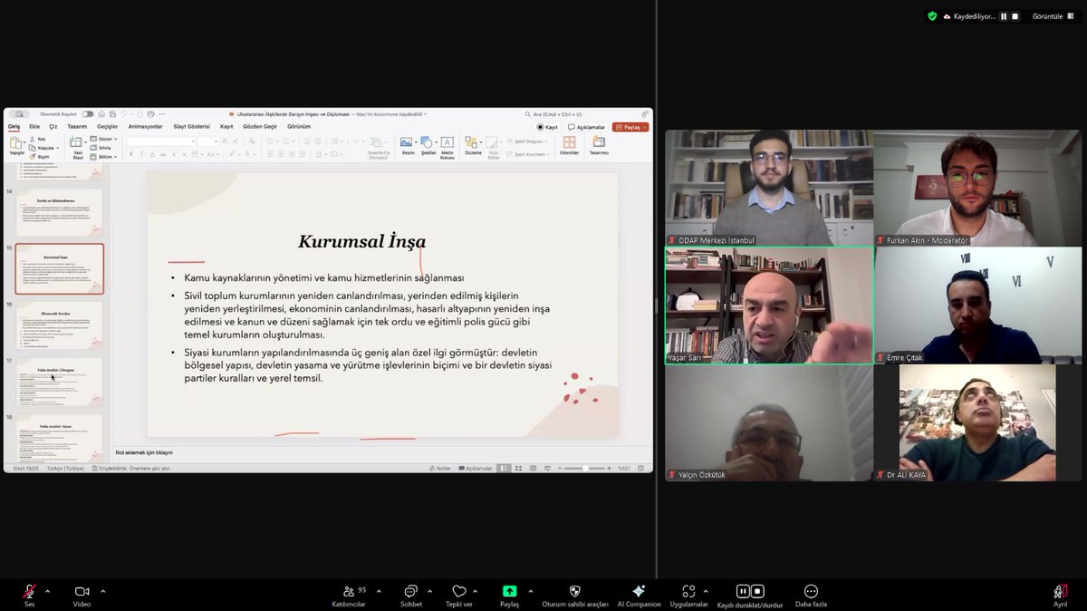The width and height of the screenshot is (1087, 611).
Task: Click the notes area 'Not eklemek için tıklayın'
Action: tap(144, 452)
